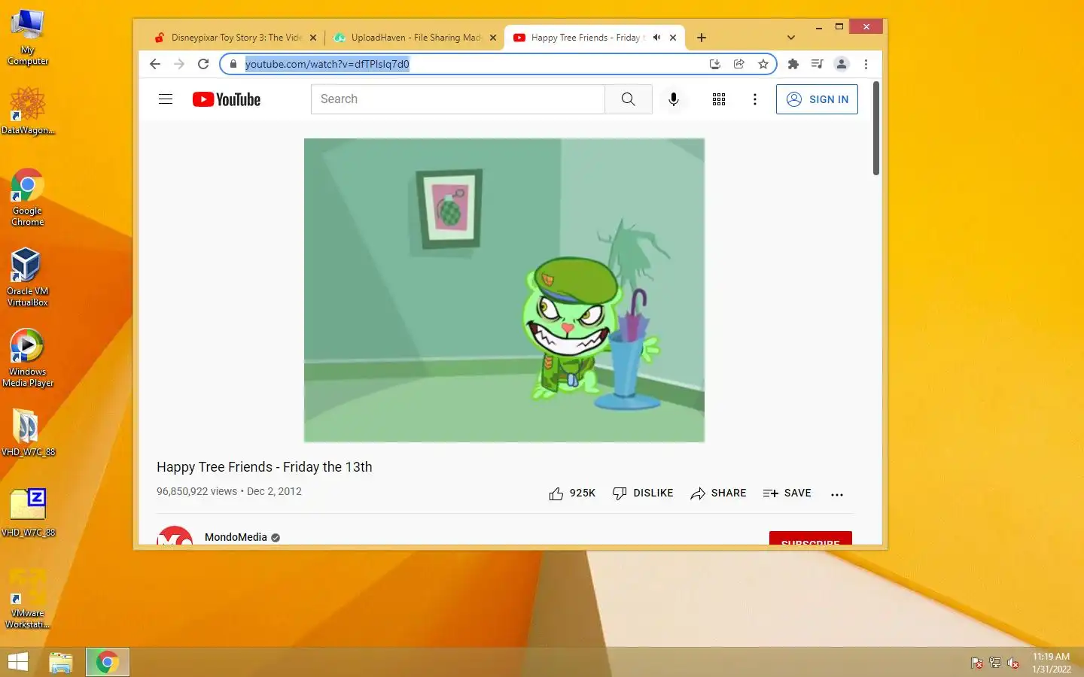
Task: Open File Explorer from the taskbar
Action: click(61, 662)
